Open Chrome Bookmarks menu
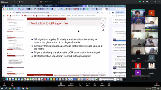Viewport: 161px width, 90px height. point(34,6)
